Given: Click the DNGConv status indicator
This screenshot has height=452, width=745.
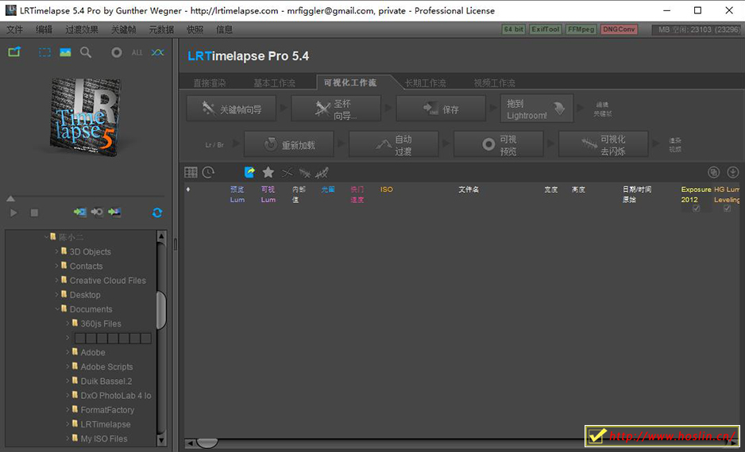Looking at the screenshot, I should [619, 29].
